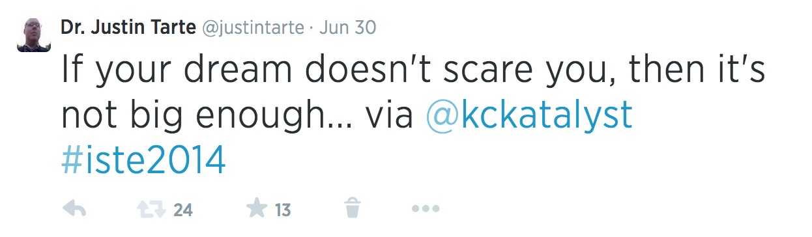Delete the tweet using the trash icon
The height and width of the screenshot is (237, 812).
tap(352, 209)
